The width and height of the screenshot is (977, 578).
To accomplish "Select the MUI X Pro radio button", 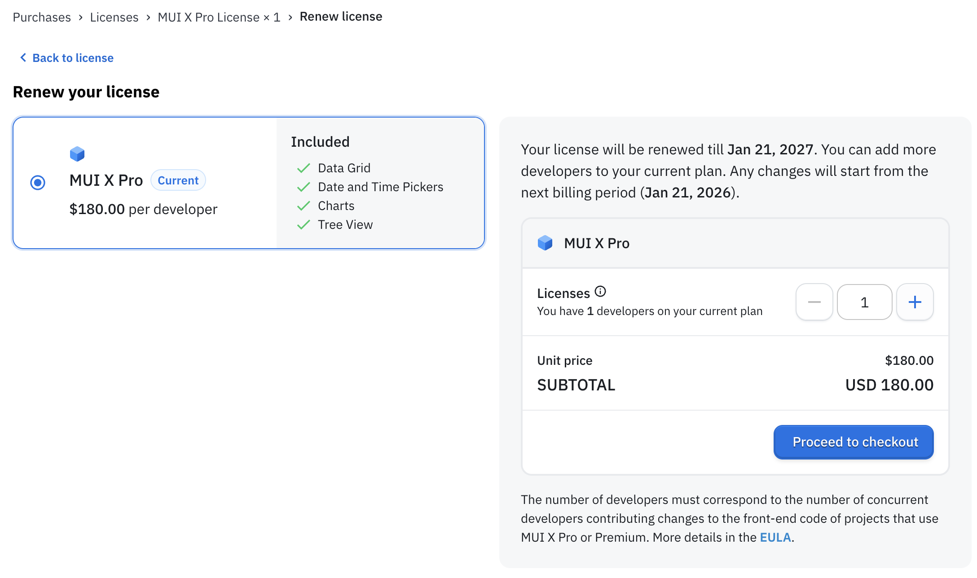I will [38, 182].
